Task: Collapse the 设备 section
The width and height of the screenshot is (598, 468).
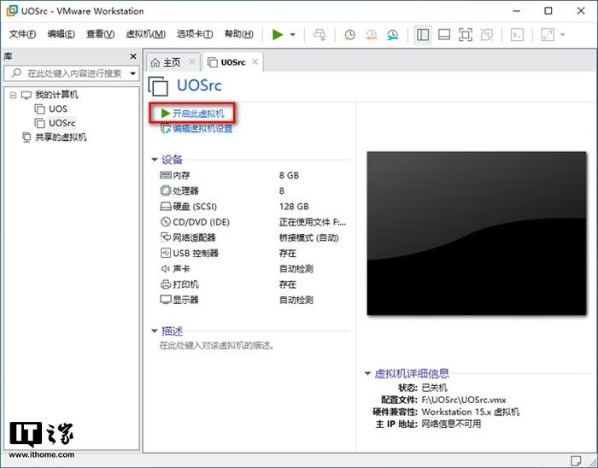Action: [154, 160]
